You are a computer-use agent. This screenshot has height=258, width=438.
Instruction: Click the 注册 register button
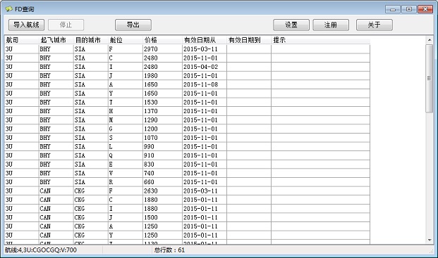click(331, 25)
